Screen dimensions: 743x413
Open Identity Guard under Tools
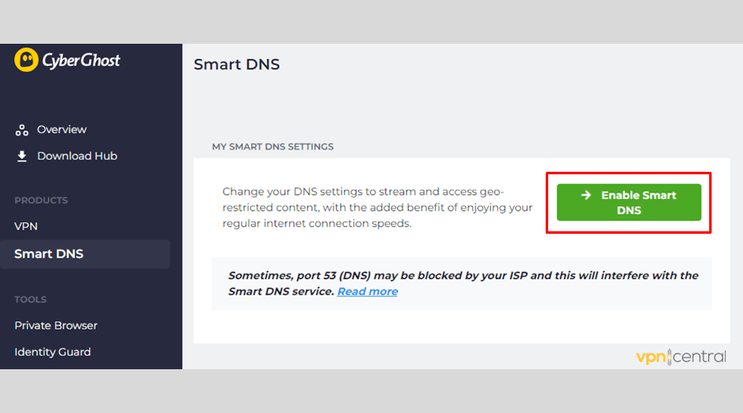53,352
